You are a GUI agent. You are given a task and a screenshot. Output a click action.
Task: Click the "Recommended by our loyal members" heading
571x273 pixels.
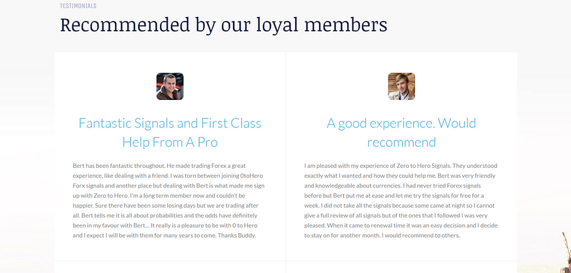coord(224,25)
